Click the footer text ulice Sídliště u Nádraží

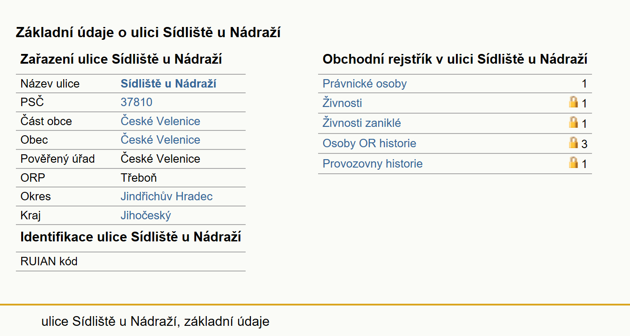[110, 321]
